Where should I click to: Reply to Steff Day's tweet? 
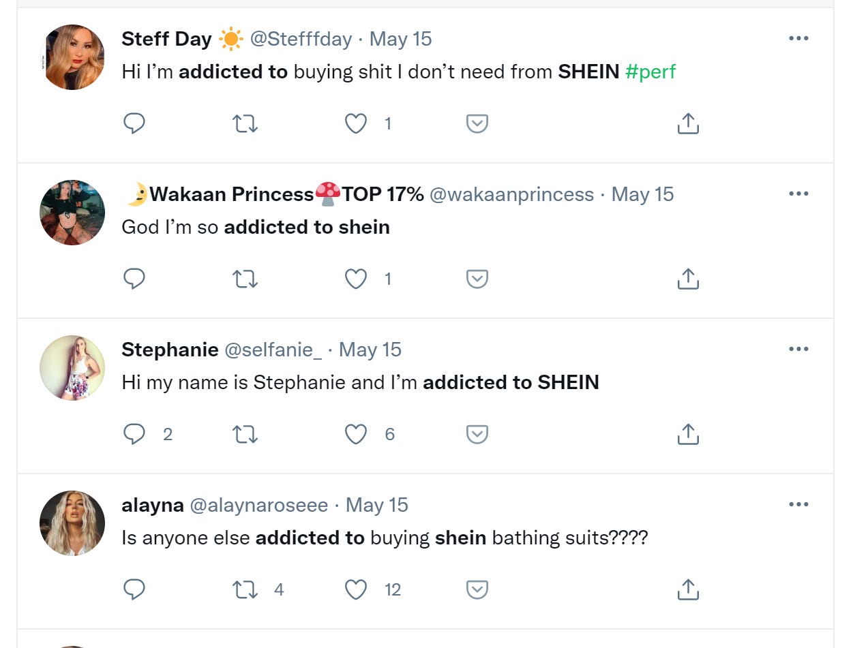pyautogui.click(x=134, y=123)
